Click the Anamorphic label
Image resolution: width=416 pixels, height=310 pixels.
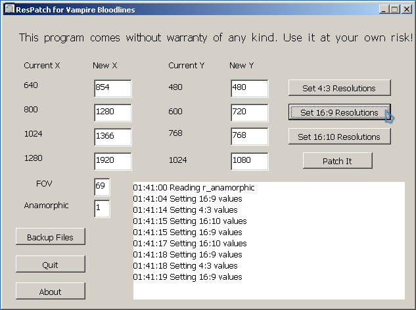point(47,206)
